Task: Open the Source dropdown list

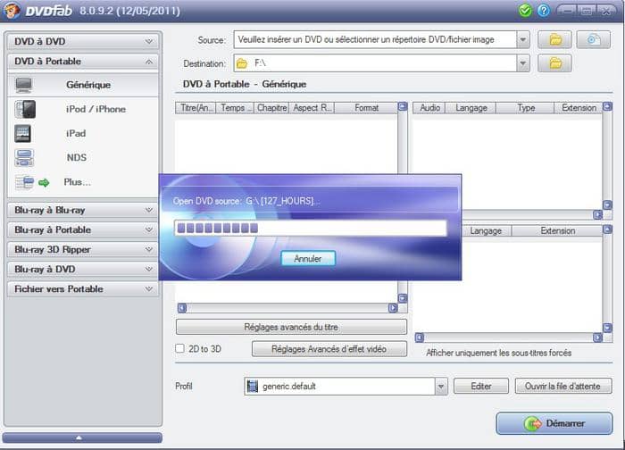Action: (x=522, y=39)
